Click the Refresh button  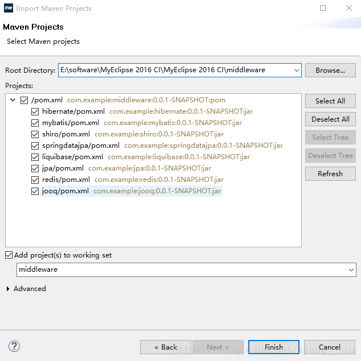(x=330, y=173)
